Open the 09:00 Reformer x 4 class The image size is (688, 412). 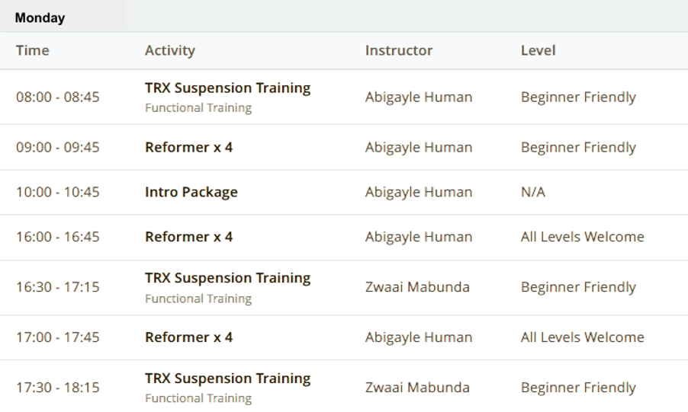(x=188, y=147)
